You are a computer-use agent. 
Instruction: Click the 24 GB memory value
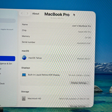[88, 38]
